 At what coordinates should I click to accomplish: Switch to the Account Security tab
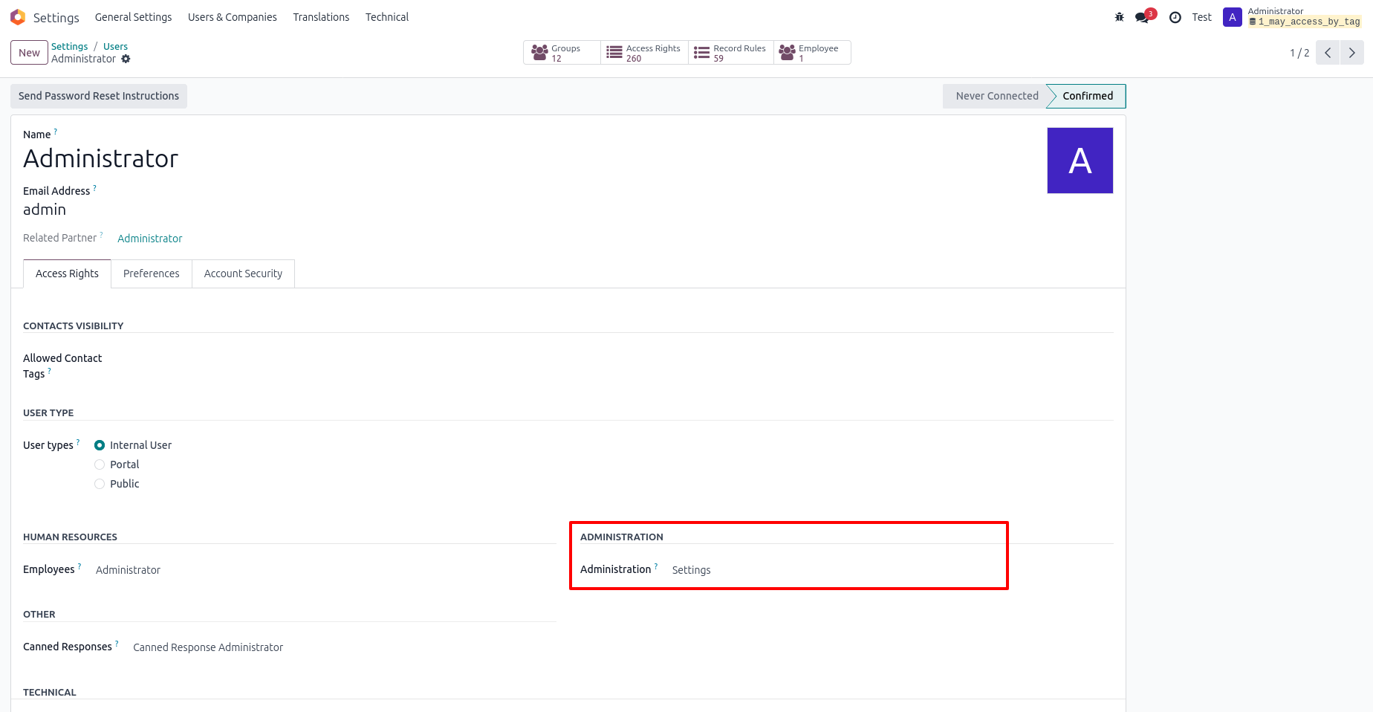pyautogui.click(x=243, y=274)
